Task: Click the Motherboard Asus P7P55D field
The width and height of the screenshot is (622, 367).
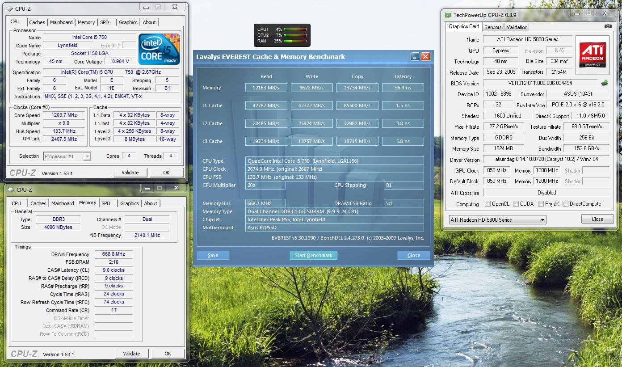Action: point(335,228)
